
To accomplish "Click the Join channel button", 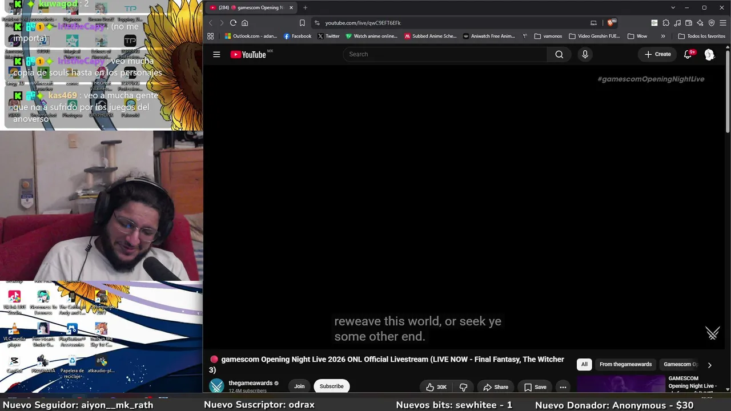I will pyautogui.click(x=299, y=386).
